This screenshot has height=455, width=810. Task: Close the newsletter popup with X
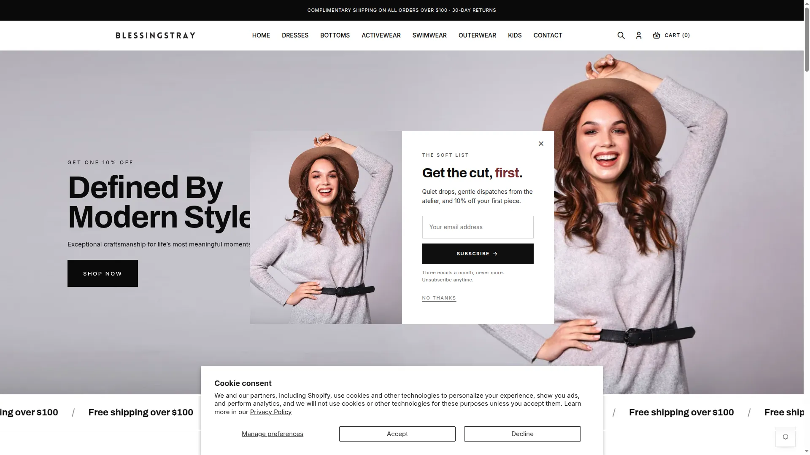coord(541,144)
